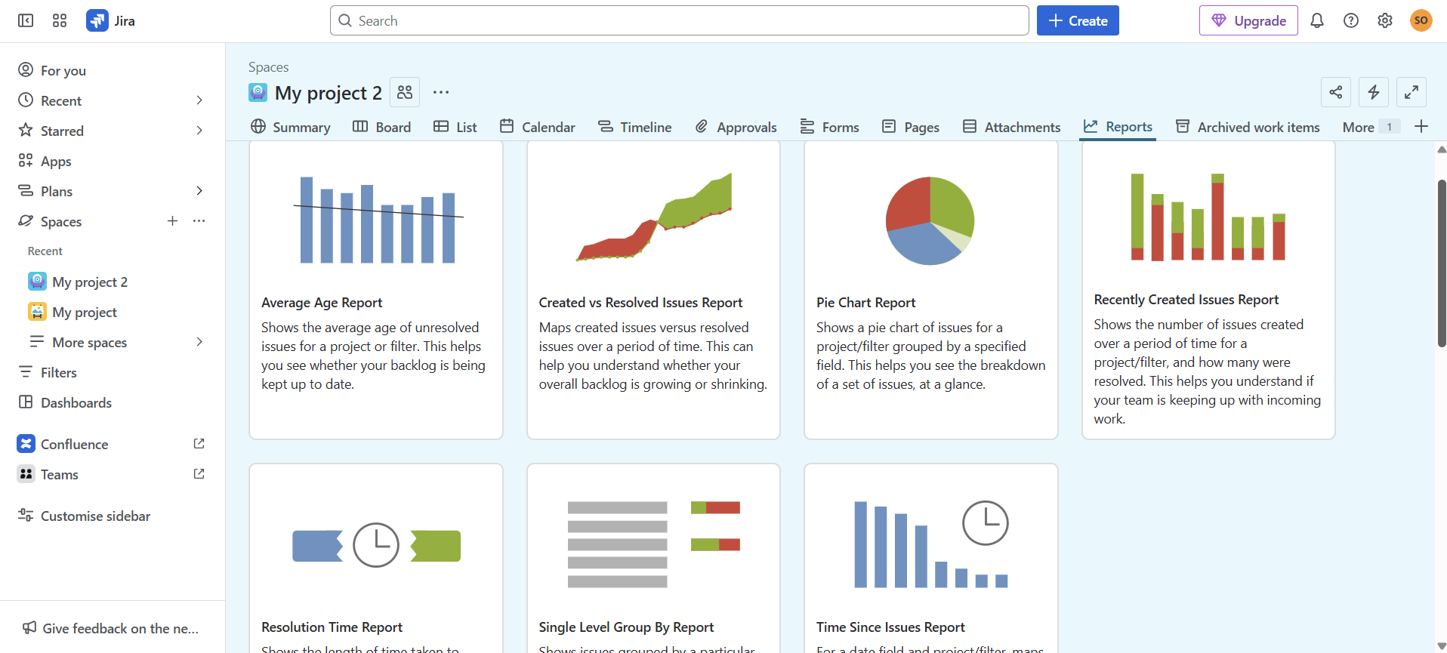1447x653 pixels.
Task: Open the Pie Chart Report card
Action: tap(931, 290)
